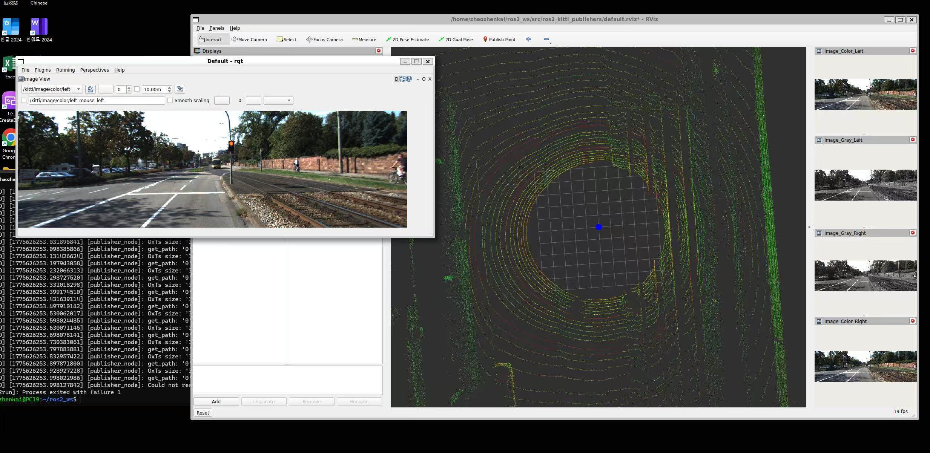Open the rqt window menu icon

pos(21,61)
